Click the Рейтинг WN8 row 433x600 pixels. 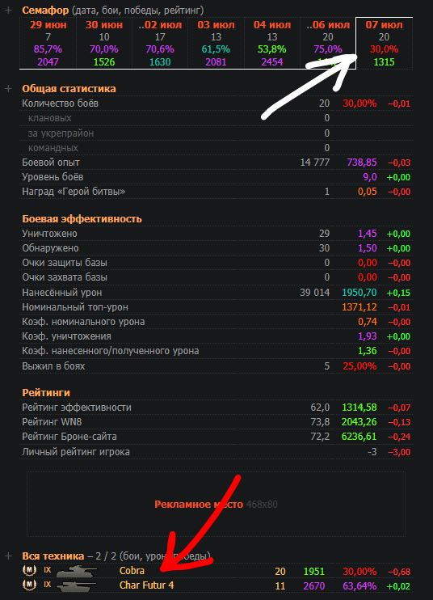tap(216, 422)
